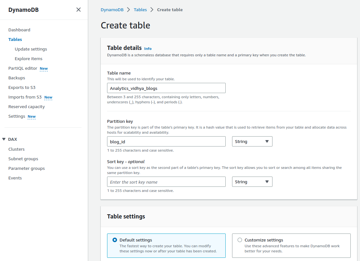Click the New badge beside PartiQL editor
This screenshot has width=360, height=261.
(44, 68)
